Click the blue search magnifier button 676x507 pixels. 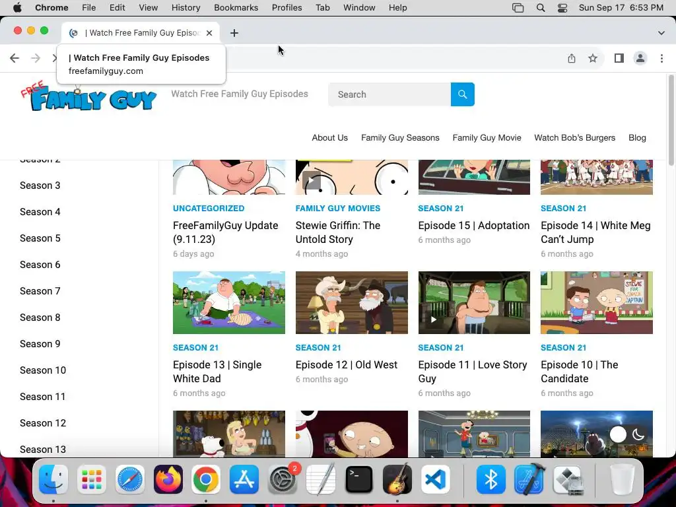(x=462, y=94)
